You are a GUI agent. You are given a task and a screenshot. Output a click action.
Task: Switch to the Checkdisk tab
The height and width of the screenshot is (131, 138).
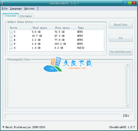(11, 16)
